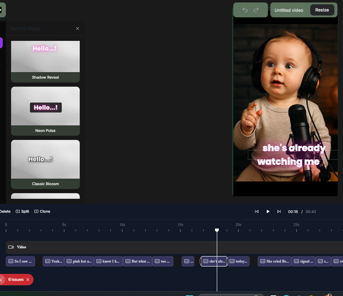Click the left handle of the 'she's alr...' clip
The image size is (343, 296).
201,261
